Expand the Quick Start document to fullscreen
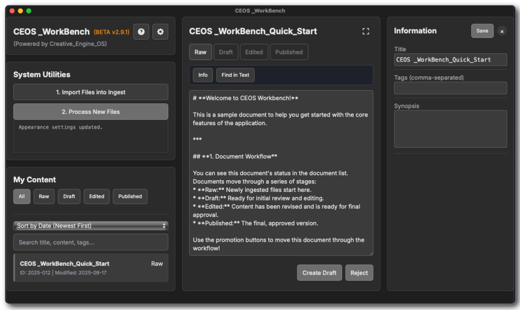 (x=365, y=31)
